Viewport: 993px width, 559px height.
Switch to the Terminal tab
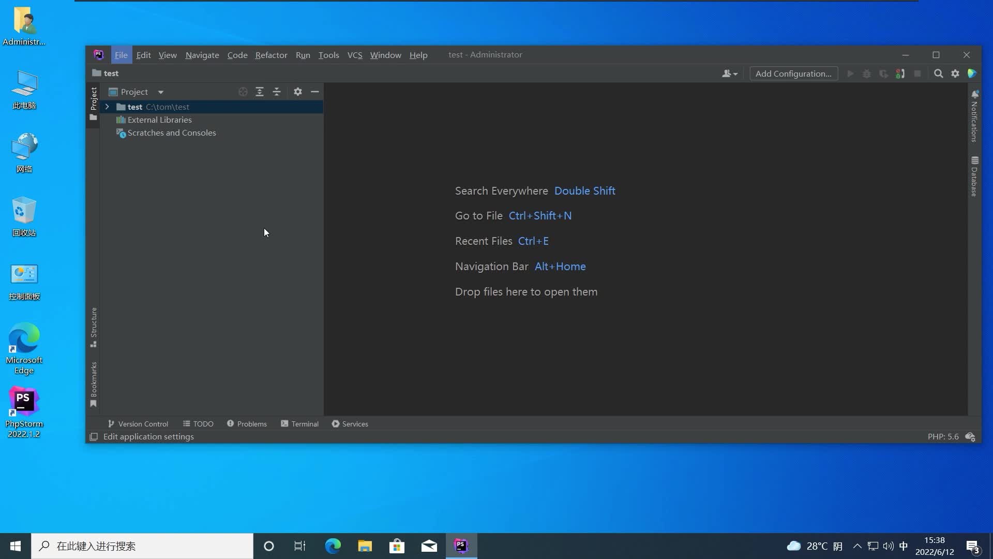(x=299, y=423)
